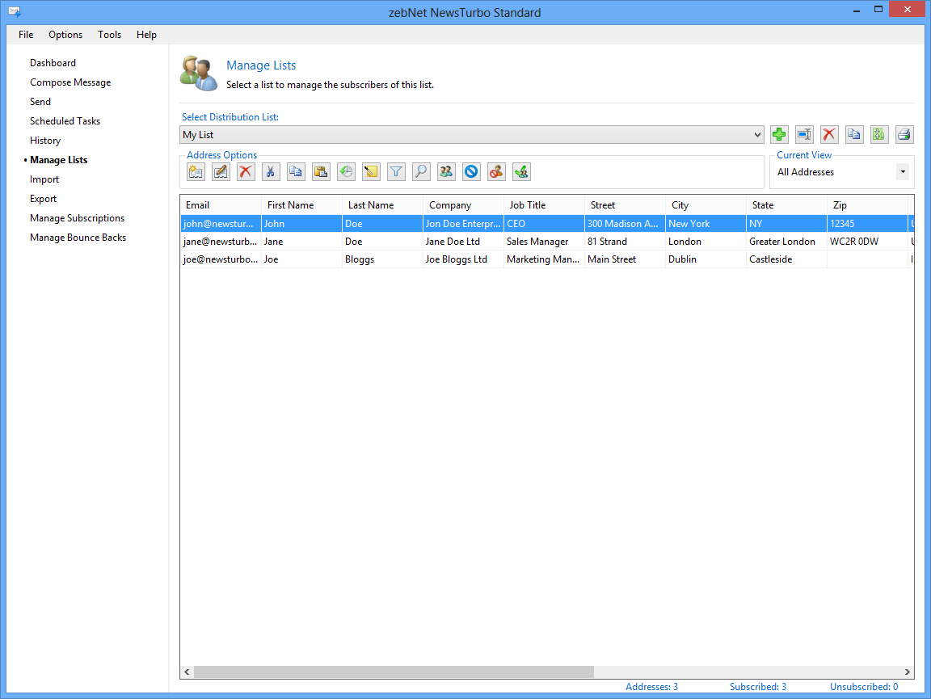Go to Compose Message in sidebar
This screenshot has width=931, height=699.
click(70, 82)
